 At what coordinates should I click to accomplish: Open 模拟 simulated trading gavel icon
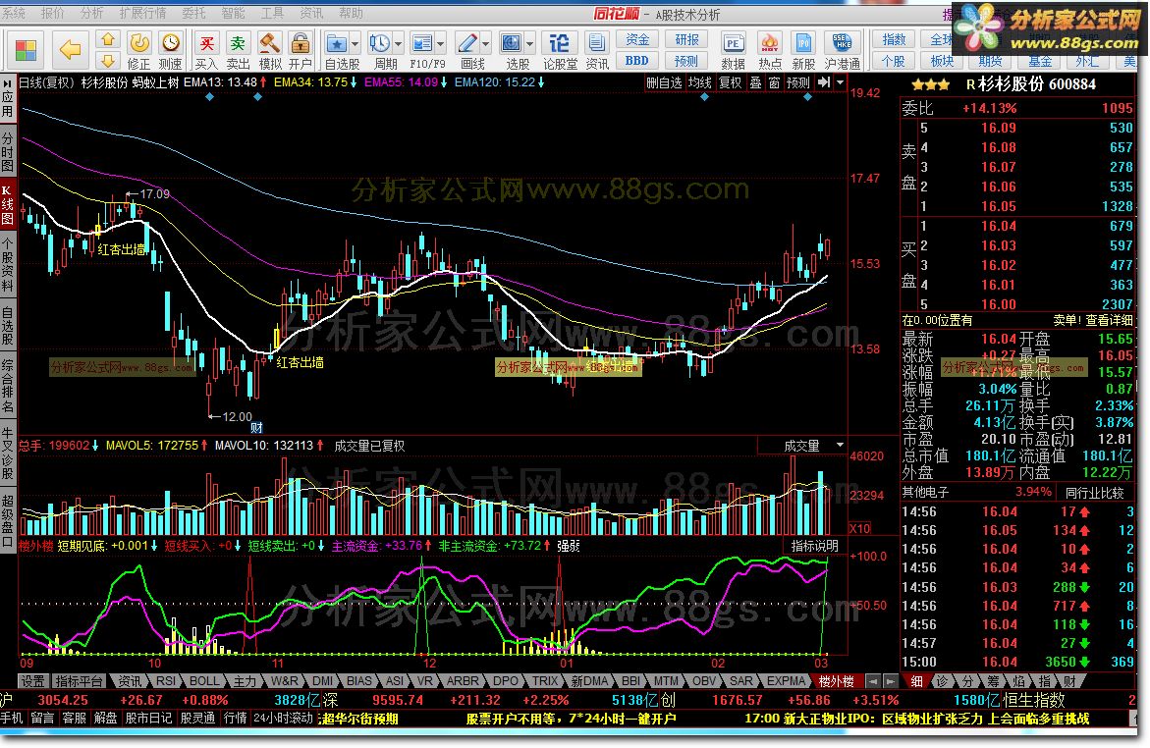[x=270, y=51]
